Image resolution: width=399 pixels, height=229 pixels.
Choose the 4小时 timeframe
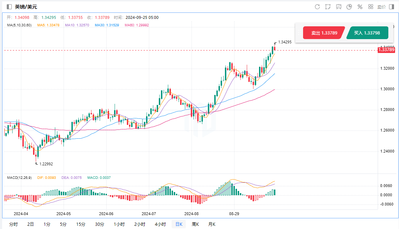[x=160, y=224]
